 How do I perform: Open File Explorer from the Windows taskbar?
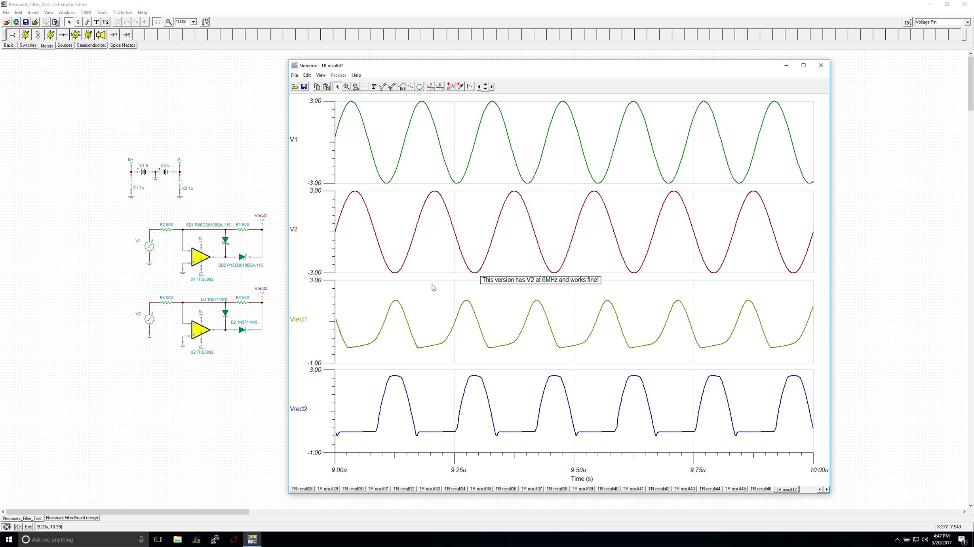click(177, 539)
